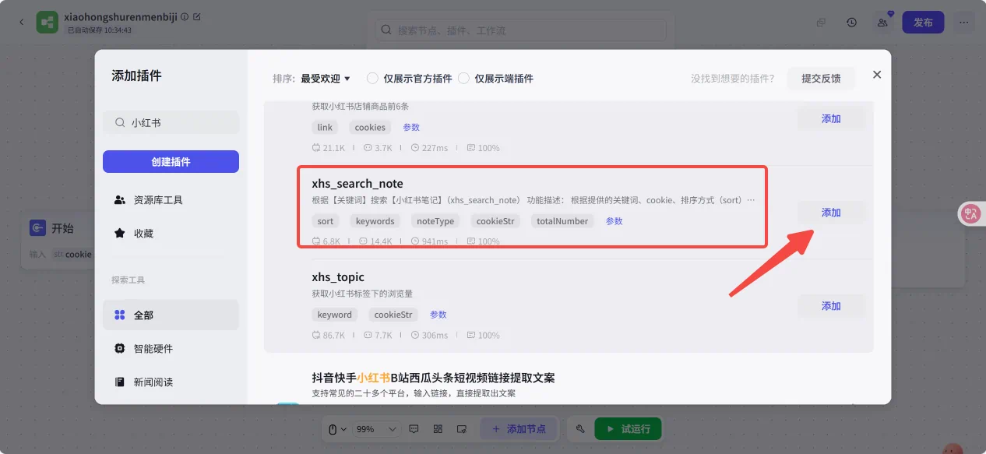Open the mouse interaction mode dropdown
Viewport: 986px width, 454px height.
[336, 429]
